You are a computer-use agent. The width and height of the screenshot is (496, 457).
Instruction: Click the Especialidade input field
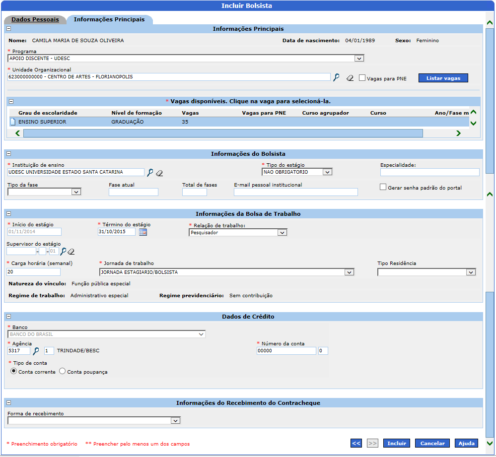click(x=429, y=173)
